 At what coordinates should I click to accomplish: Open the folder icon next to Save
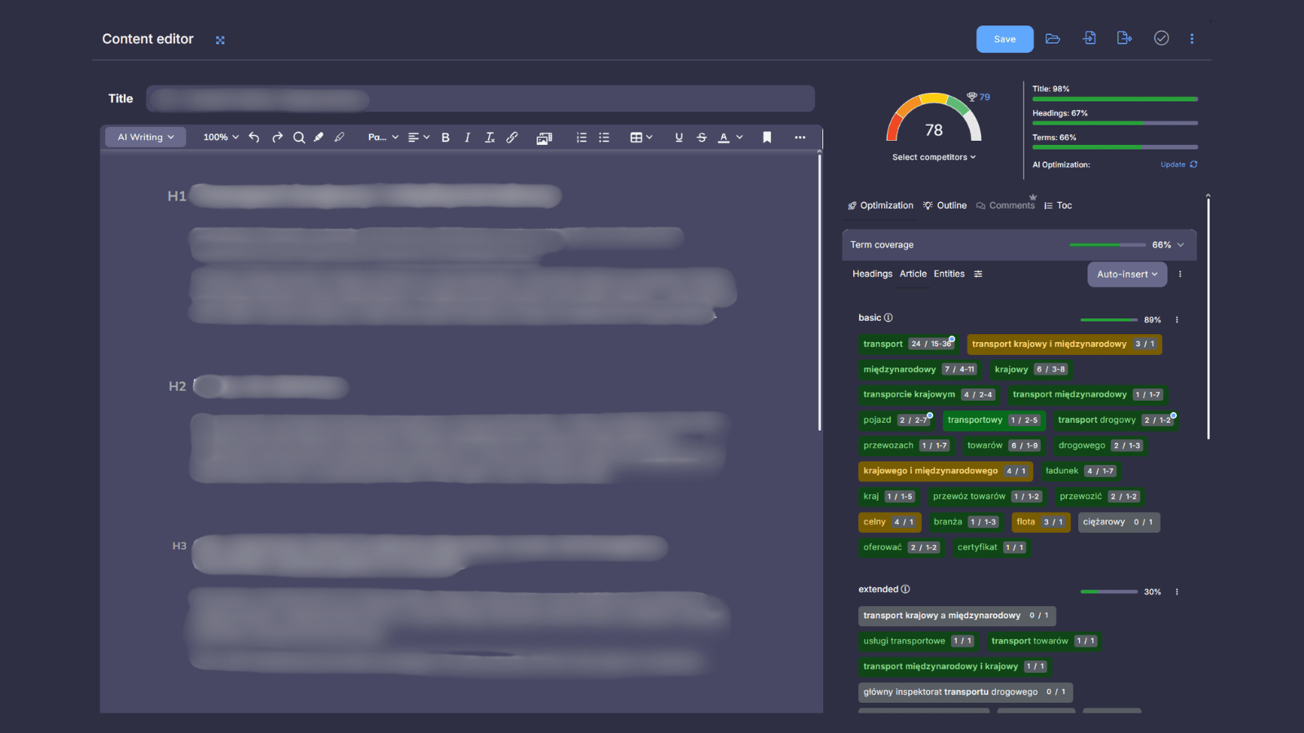click(x=1053, y=38)
